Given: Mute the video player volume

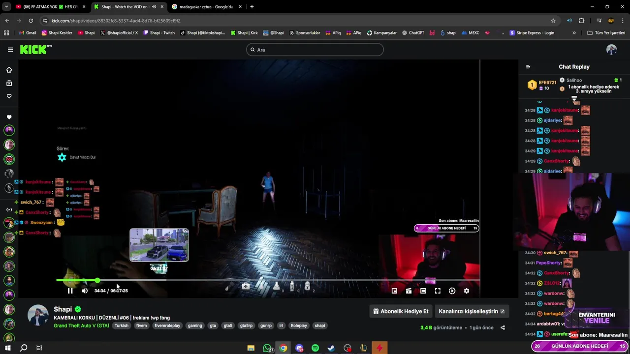Looking at the screenshot, I should click(85, 291).
